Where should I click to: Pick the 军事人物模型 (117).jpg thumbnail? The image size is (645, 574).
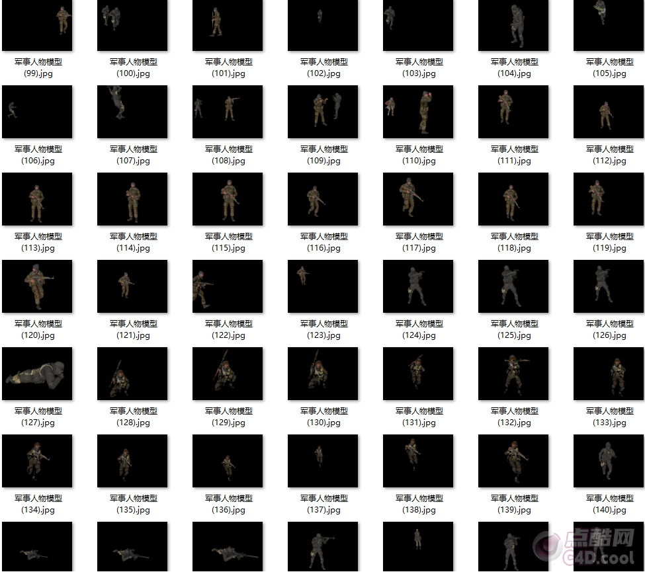(x=418, y=199)
